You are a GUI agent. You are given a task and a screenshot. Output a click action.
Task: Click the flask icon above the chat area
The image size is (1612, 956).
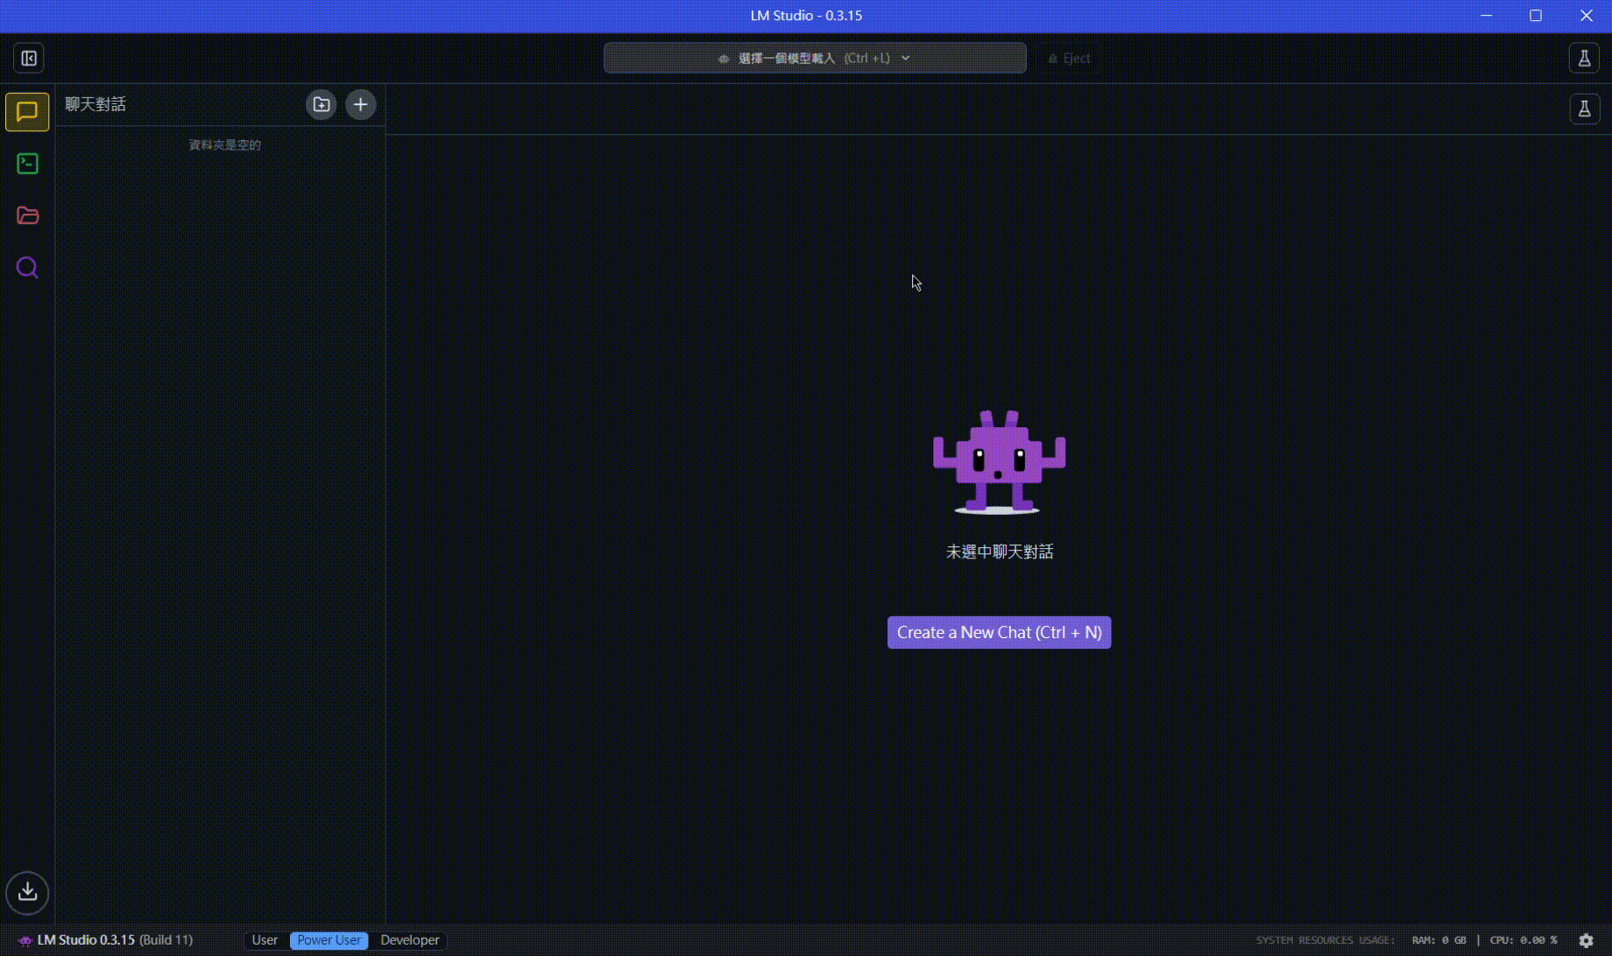click(1585, 109)
